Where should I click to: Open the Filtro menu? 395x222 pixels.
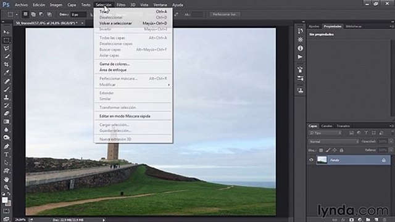[121, 5]
